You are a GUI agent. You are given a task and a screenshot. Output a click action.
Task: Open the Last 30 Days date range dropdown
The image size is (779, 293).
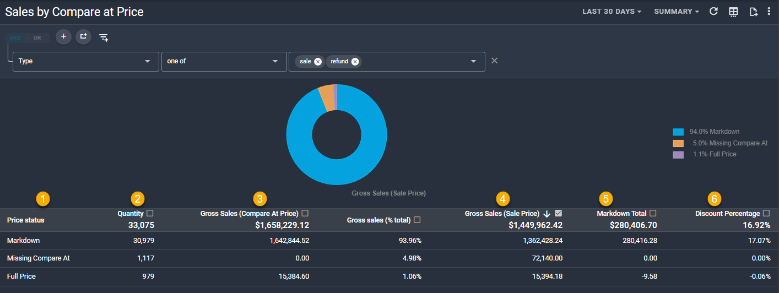tap(612, 12)
